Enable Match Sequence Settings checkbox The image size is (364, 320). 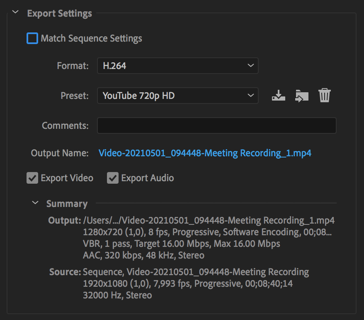[32, 39]
